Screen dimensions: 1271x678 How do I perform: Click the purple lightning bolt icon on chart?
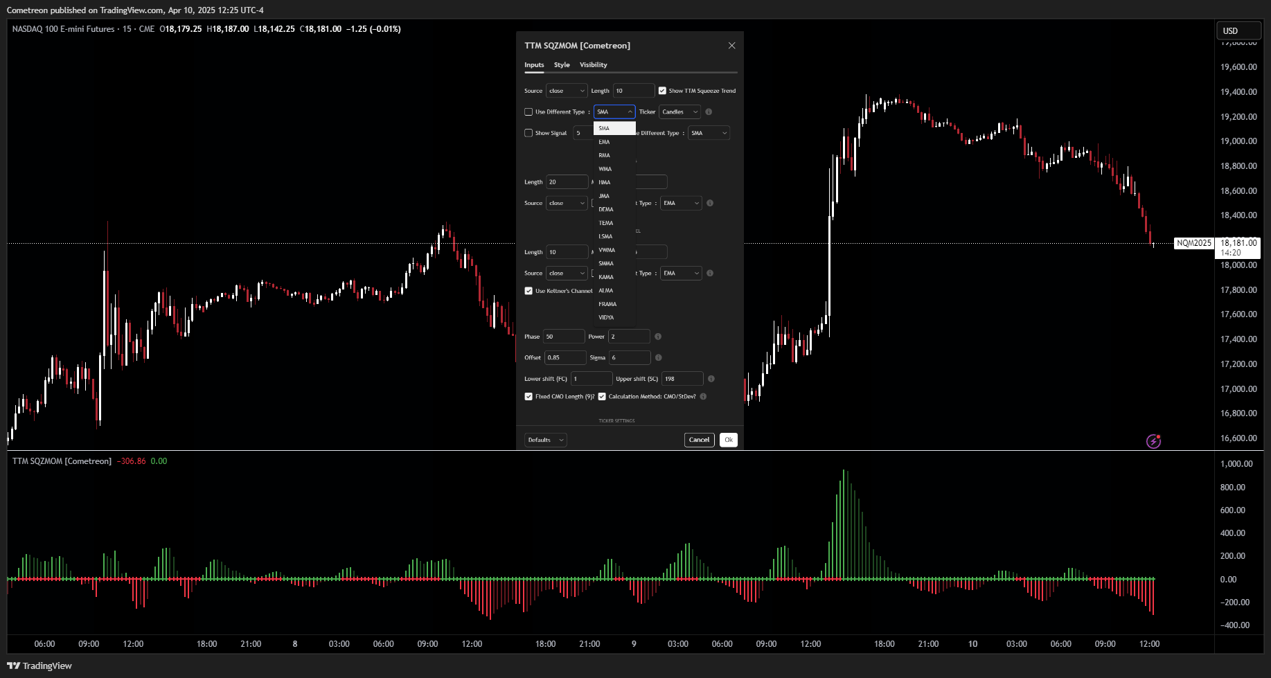pyautogui.click(x=1153, y=441)
